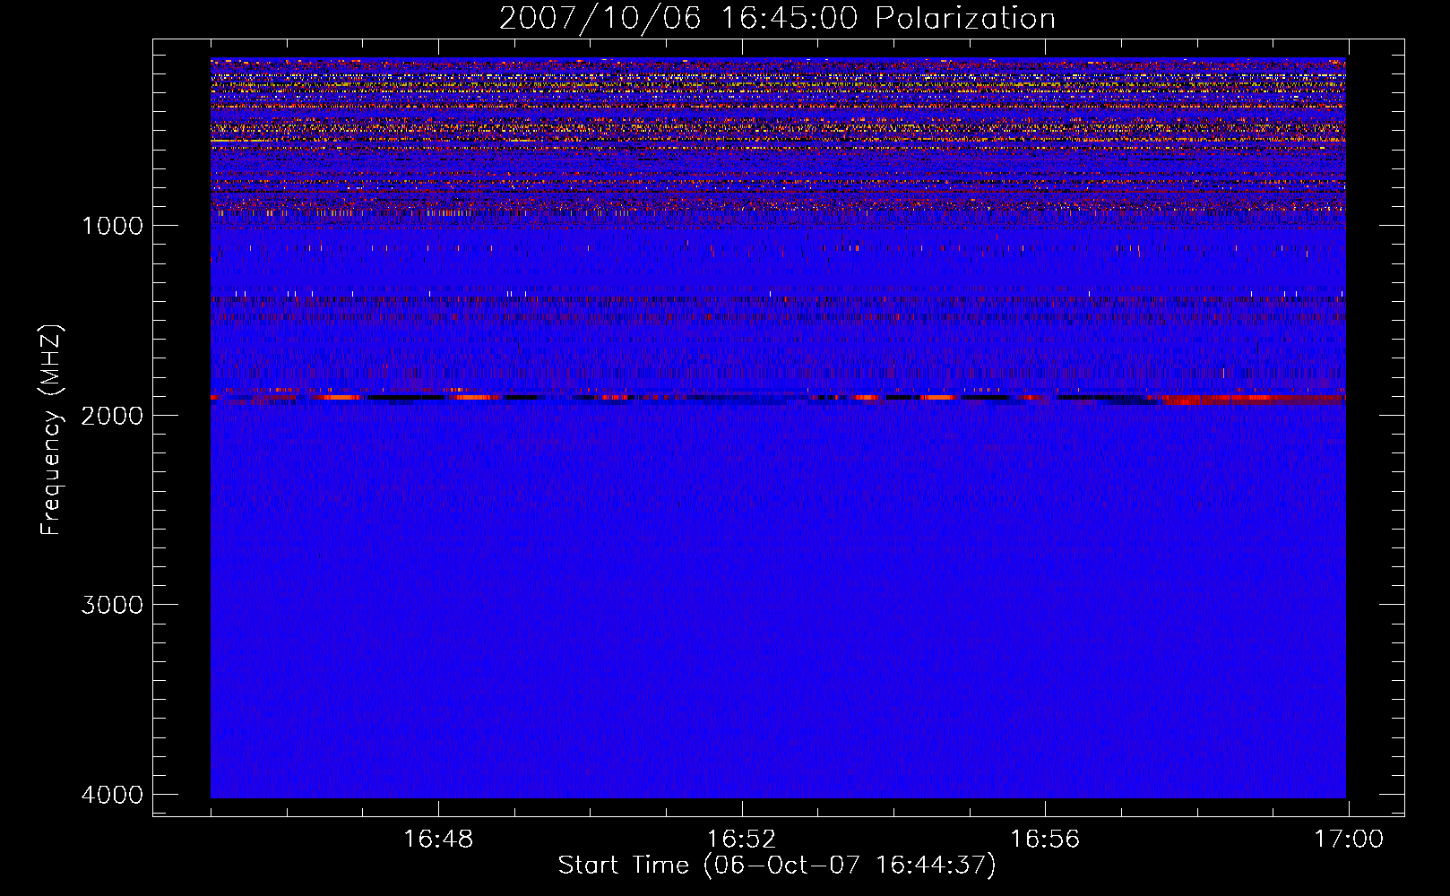Viewport: 1450px width, 896px height.
Task: Select the 2007/10/06 date in the title
Action: pyautogui.click(x=600, y=19)
